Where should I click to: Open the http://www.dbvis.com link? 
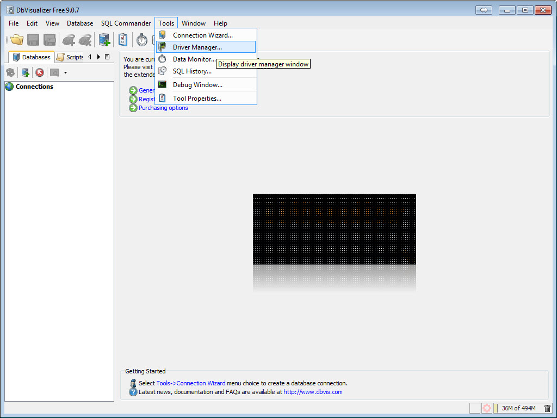point(313,392)
